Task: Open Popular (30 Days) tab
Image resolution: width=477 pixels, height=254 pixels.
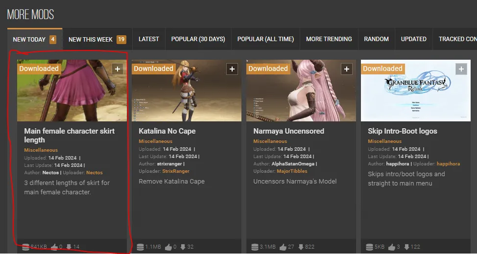Action: pyautogui.click(x=198, y=39)
